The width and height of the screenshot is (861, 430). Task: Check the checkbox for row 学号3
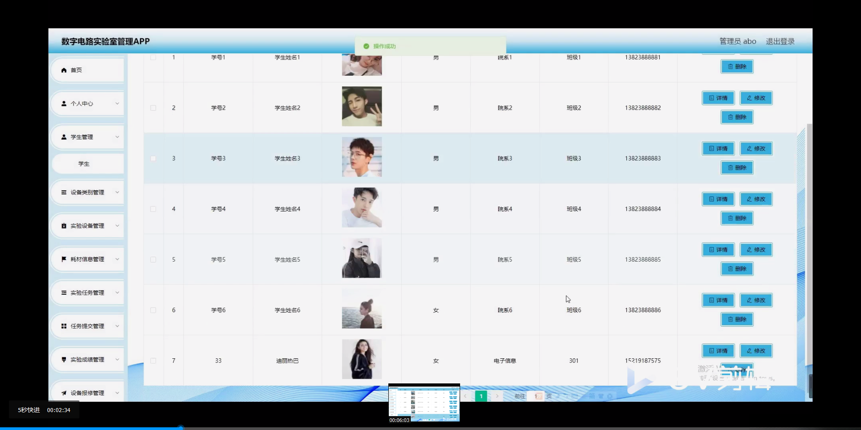pos(153,158)
